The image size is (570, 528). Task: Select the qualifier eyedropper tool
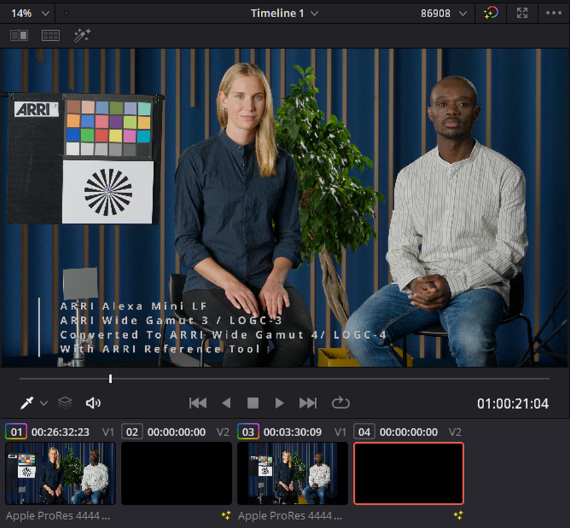[27, 403]
